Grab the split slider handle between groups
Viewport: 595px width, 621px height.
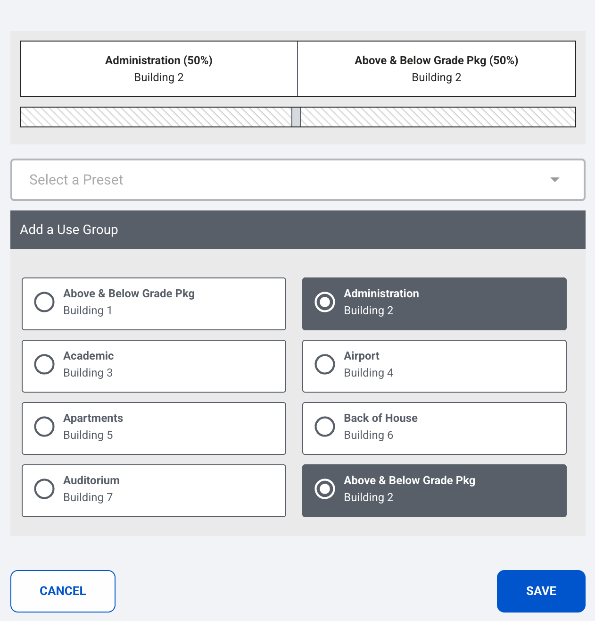pyautogui.click(x=296, y=117)
